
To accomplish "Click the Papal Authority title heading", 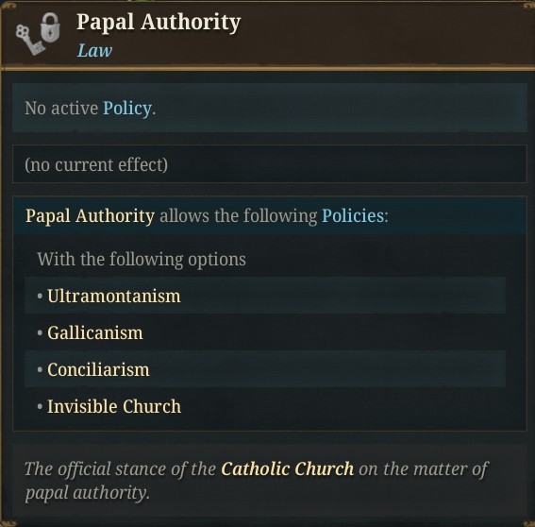I will 159,23.
